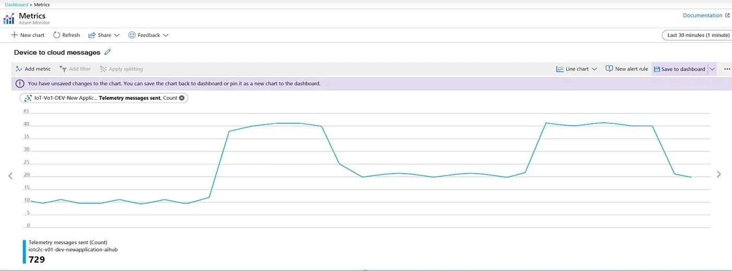Viewport: 732px width, 271px height.
Task: Create a New alert rule
Action: coord(627,69)
